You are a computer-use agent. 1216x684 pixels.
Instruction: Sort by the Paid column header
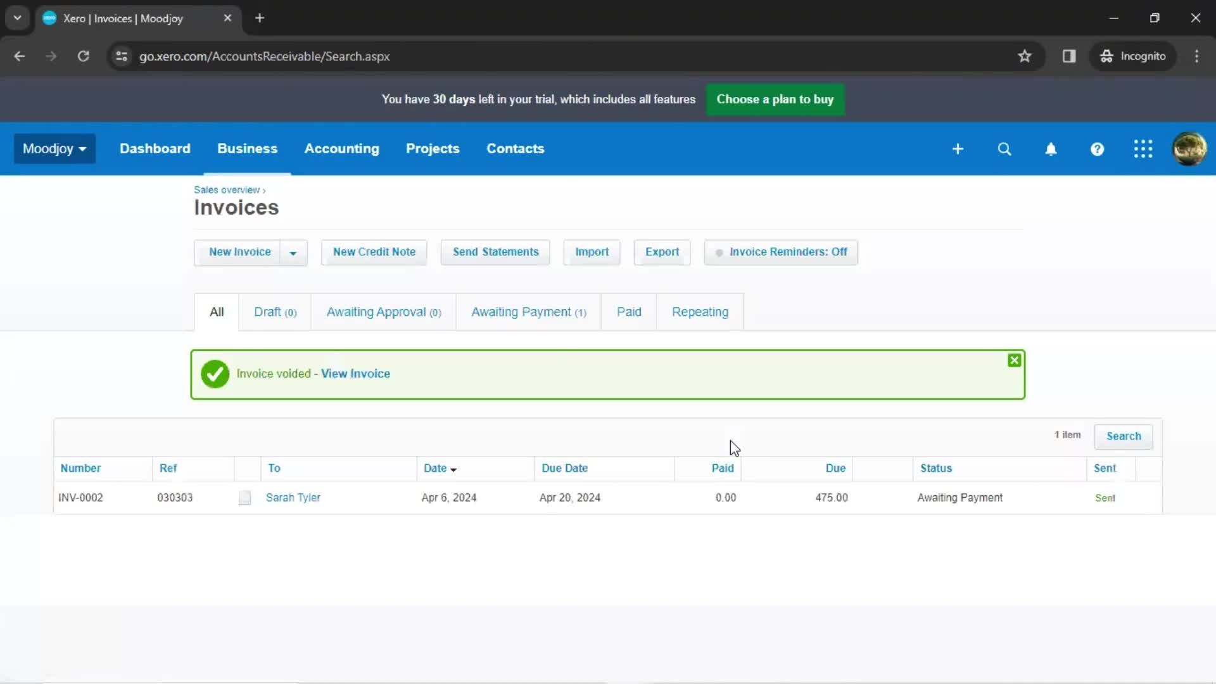pos(722,469)
